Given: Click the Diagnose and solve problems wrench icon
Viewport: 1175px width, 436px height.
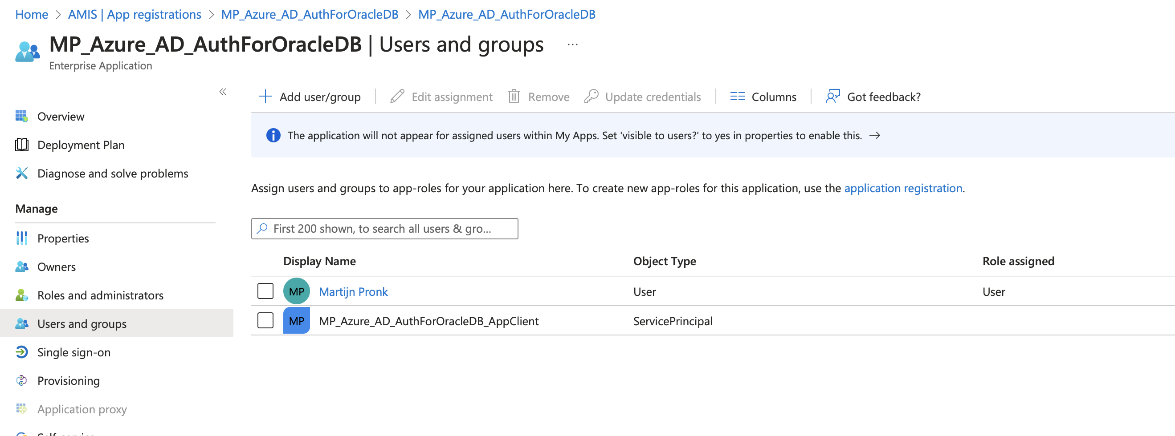Looking at the screenshot, I should coord(21,173).
